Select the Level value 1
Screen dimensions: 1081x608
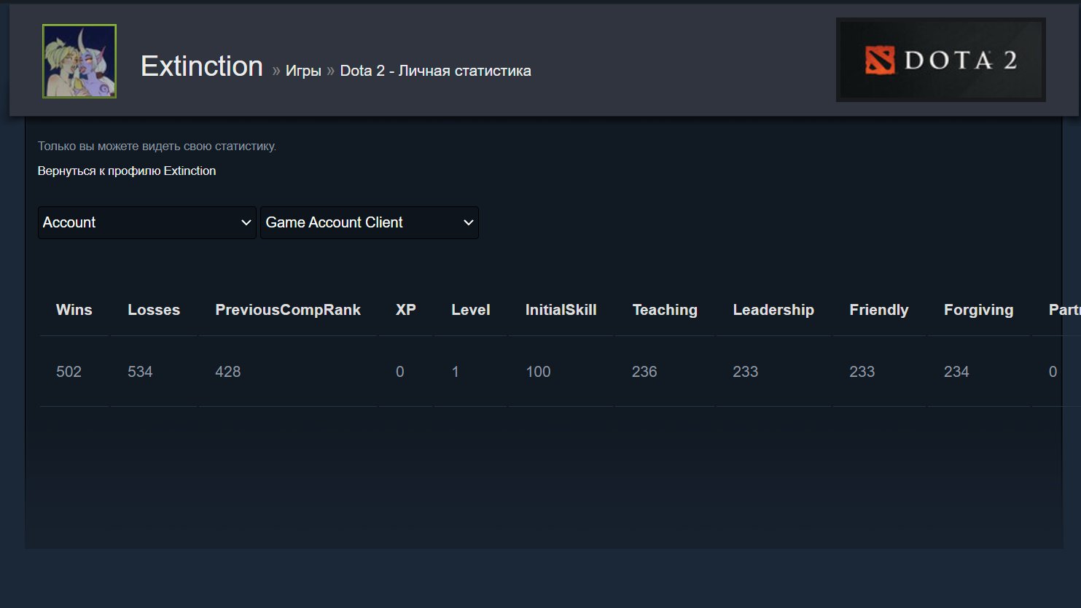point(456,372)
